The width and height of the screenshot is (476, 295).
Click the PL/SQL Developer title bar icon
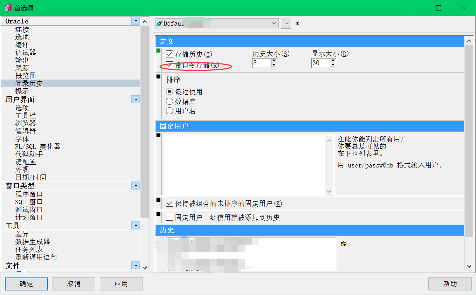point(8,8)
